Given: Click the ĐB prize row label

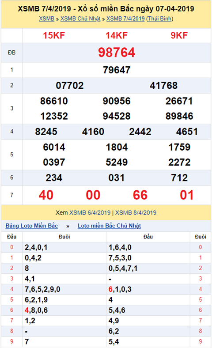Looking at the screenshot, I should pyautogui.click(x=12, y=53).
